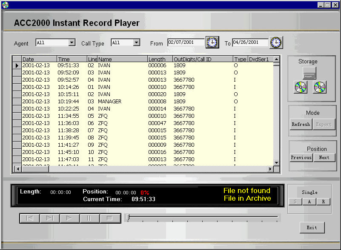Click the Exit button
This screenshot has height=250, width=341.
(312, 227)
